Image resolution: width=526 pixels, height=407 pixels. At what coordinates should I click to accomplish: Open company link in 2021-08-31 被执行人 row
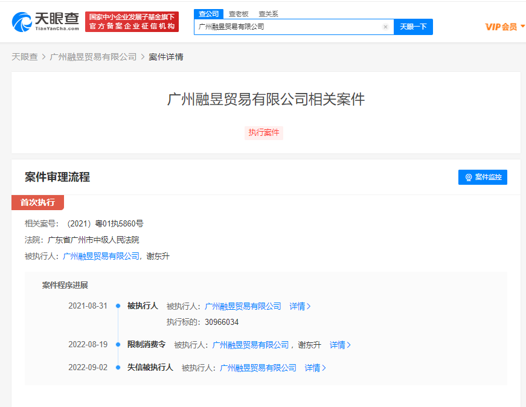[243, 306]
